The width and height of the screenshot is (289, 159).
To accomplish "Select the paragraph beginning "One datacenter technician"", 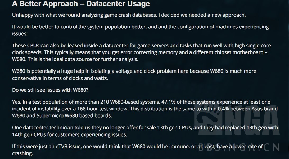I will pos(145,131).
